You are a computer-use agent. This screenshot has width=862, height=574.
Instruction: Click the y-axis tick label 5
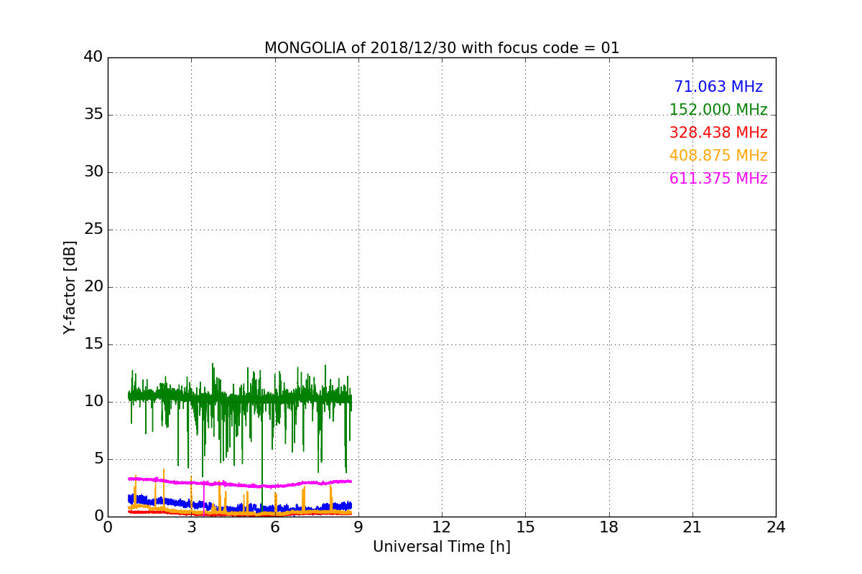pyautogui.click(x=98, y=459)
